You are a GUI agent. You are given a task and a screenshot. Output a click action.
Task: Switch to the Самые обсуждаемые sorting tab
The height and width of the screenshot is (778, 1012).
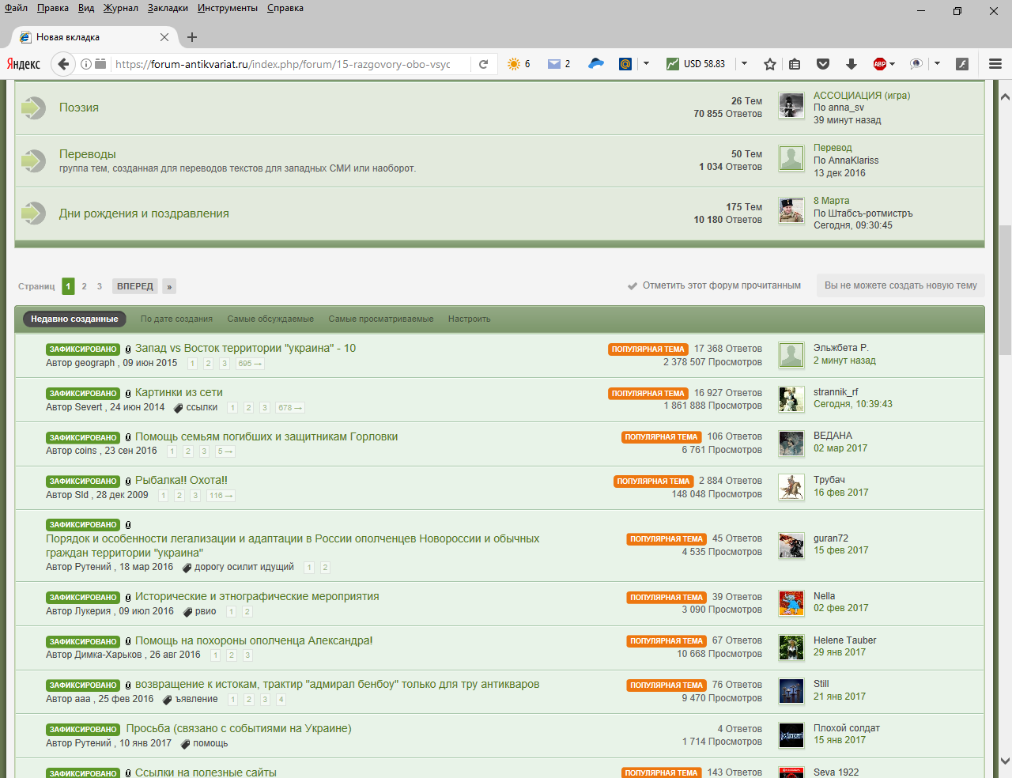click(x=270, y=319)
